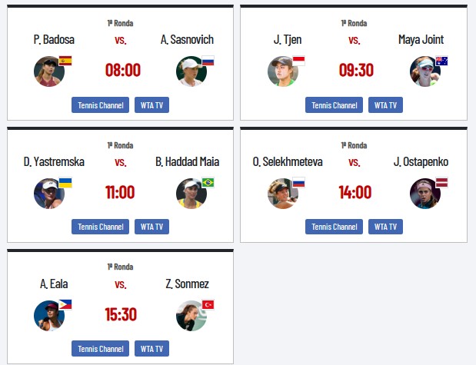Click the Australian flag beside Maya Joint
Image resolution: width=476 pixels, height=365 pixels.
[441, 61]
